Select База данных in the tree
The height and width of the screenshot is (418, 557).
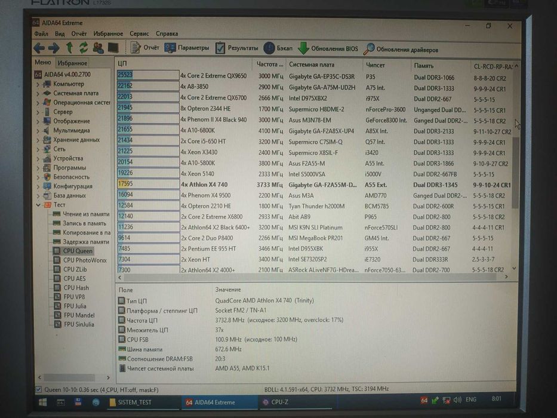70,195
